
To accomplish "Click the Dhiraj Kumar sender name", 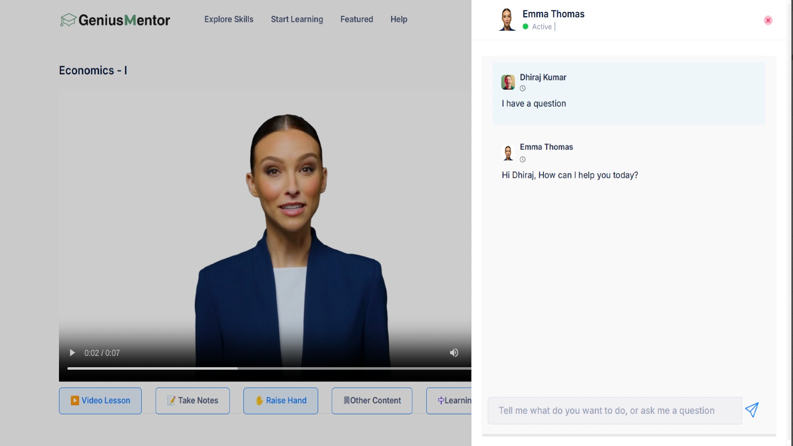I will [x=543, y=77].
